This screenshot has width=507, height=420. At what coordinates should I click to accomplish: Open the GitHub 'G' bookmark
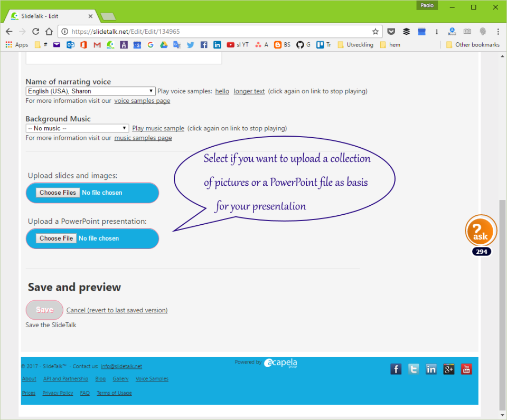[303, 44]
